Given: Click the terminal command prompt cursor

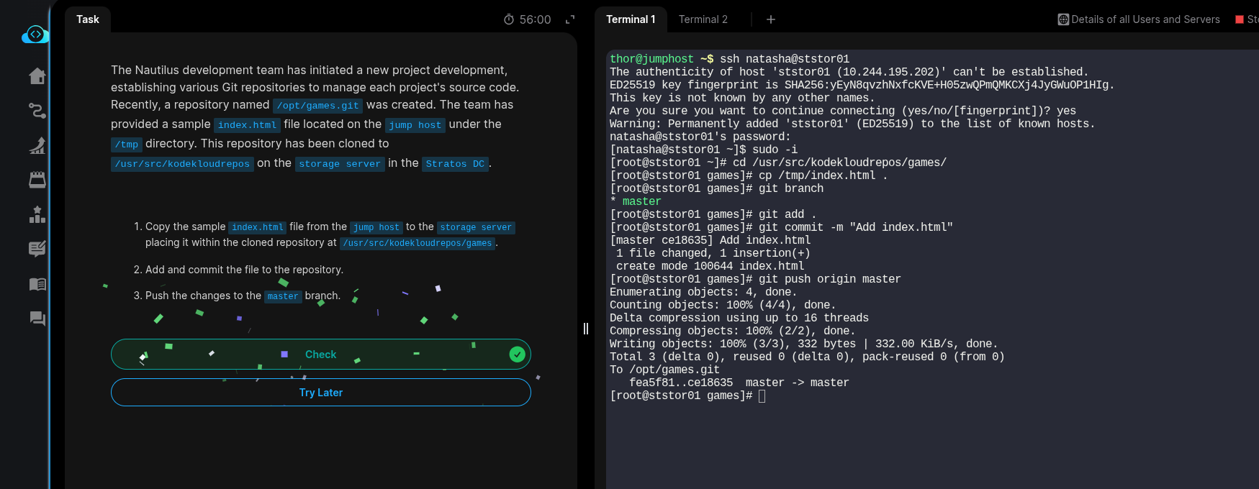Looking at the screenshot, I should (762, 396).
